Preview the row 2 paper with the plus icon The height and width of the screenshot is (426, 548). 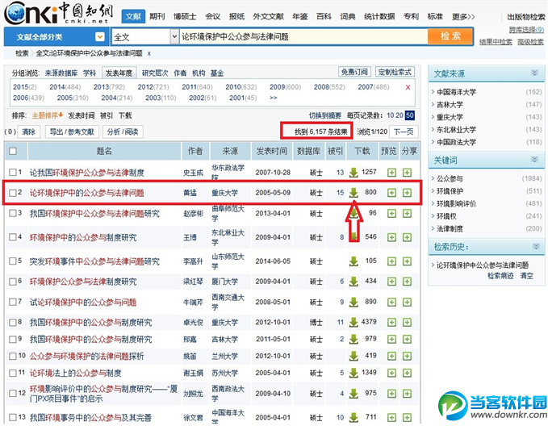(391, 193)
